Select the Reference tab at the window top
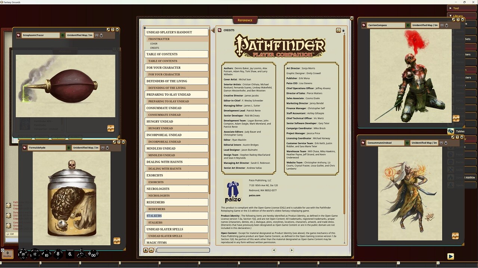478x268 pixels. pyautogui.click(x=245, y=20)
